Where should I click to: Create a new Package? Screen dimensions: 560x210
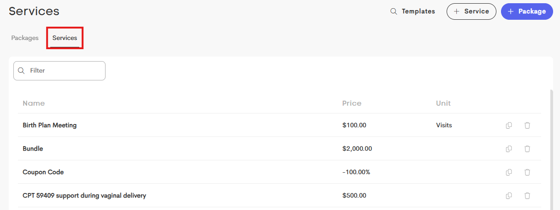click(527, 11)
